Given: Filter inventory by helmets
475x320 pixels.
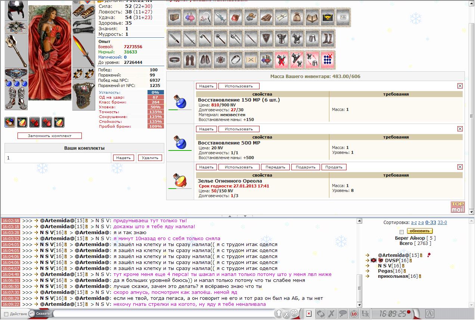Looking at the screenshot, I should click(x=313, y=38).
